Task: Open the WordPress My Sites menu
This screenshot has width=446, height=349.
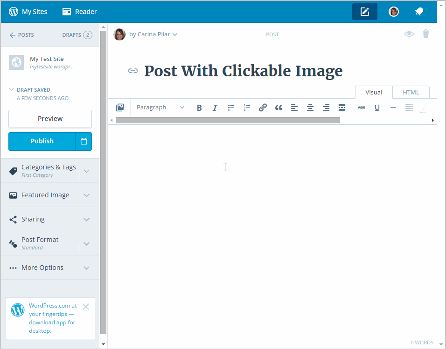Action: [28, 11]
